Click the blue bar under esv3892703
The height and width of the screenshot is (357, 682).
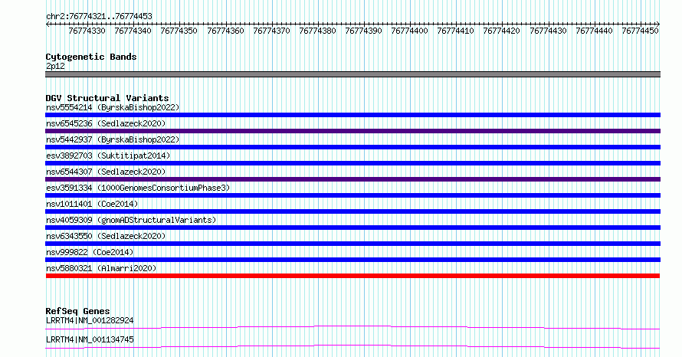352,163
